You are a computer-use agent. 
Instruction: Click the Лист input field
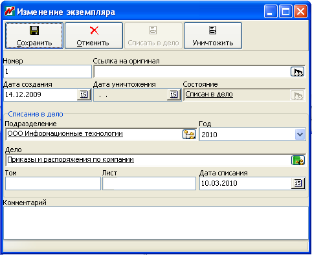(x=149, y=184)
